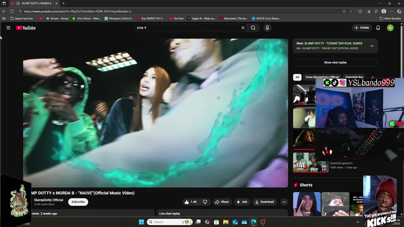Open YouTube notifications bell
Viewport: 404px width, 227px height.
(x=378, y=28)
